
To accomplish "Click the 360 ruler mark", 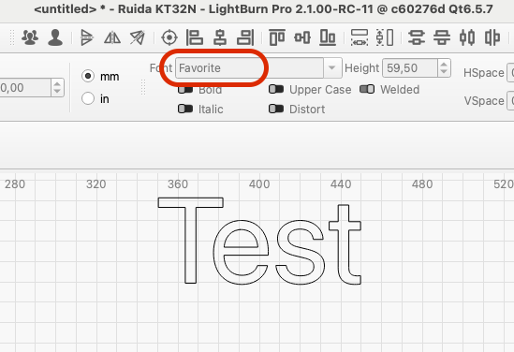I will coord(178,184).
